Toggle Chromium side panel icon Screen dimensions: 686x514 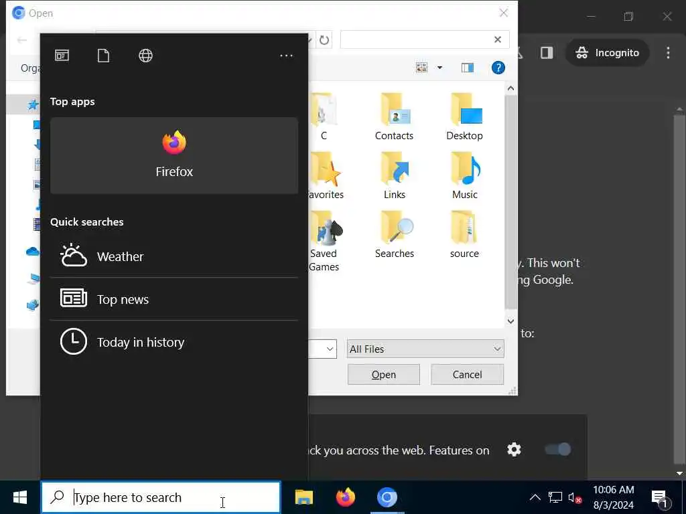pos(547,52)
